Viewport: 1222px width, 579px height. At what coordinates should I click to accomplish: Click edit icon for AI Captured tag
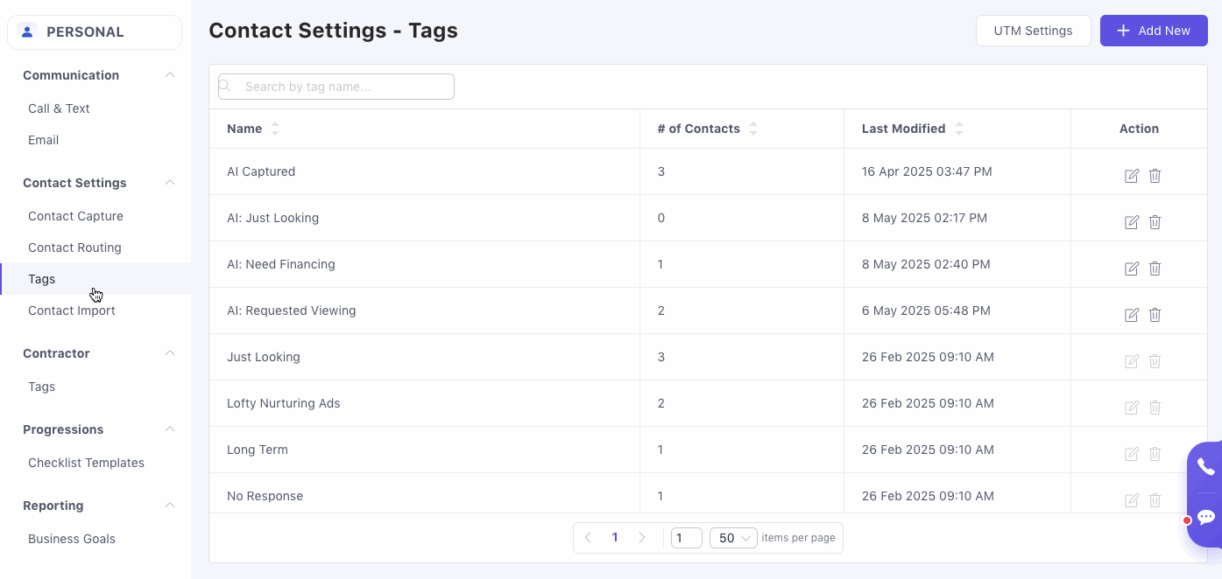point(1131,176)
